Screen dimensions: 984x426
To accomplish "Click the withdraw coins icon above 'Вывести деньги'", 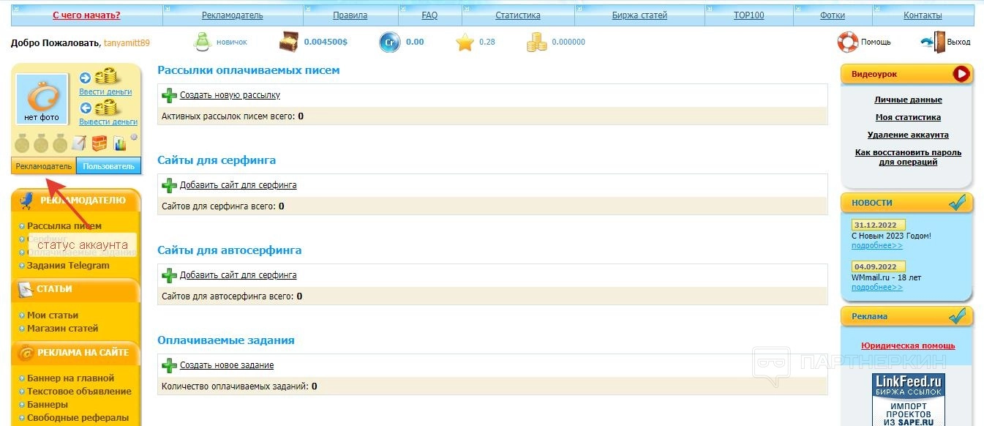I will pos(107,108).
